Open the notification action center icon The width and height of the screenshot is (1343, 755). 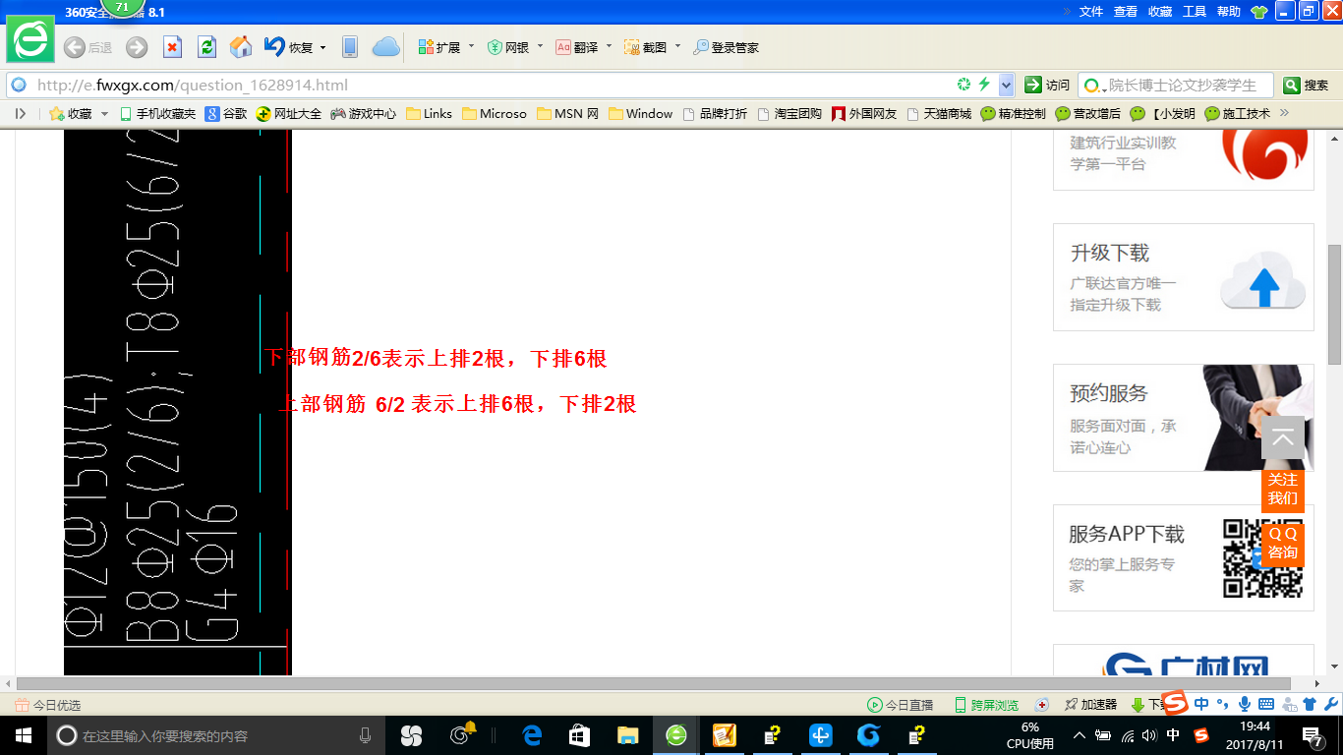click(x=1313, y=735)
